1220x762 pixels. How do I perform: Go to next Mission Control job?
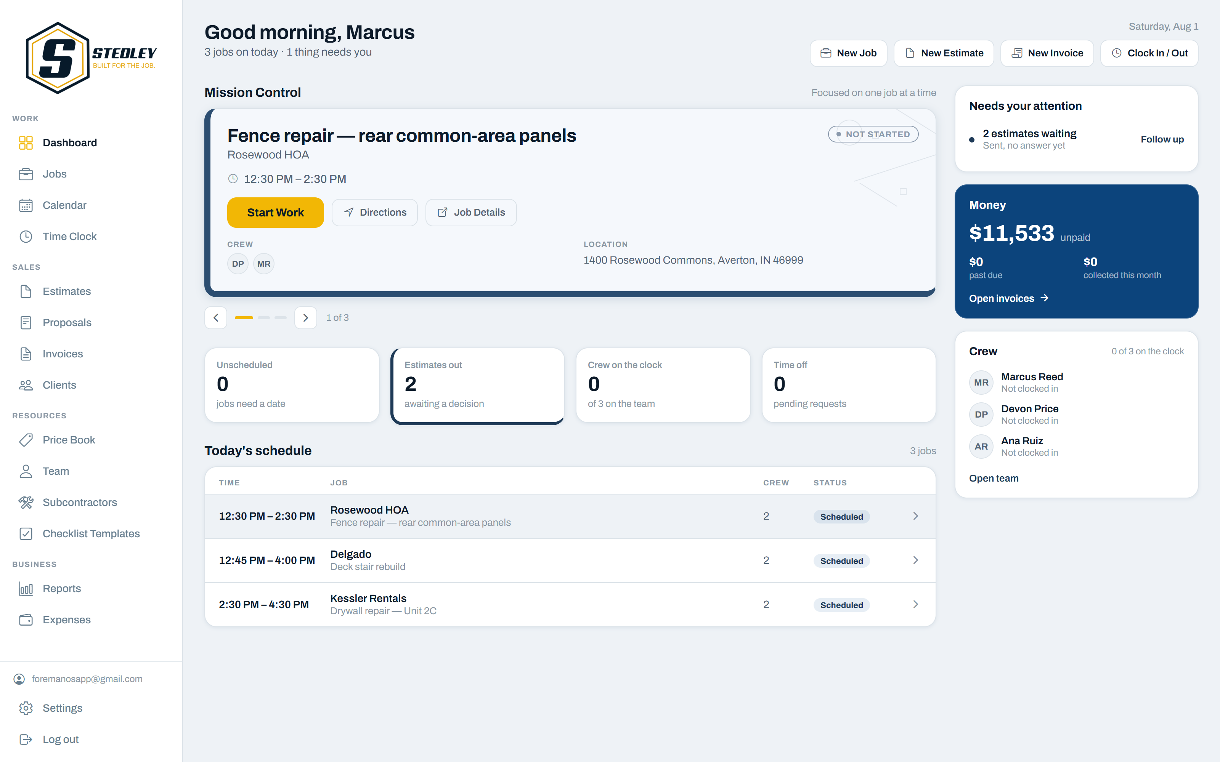(305, 317)
